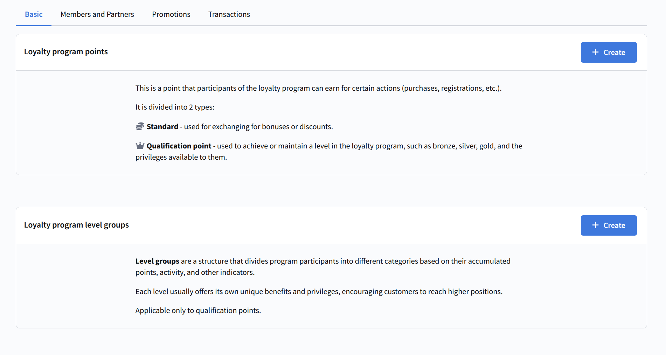Select the Transactions tab

pyautogui.click(x=229, y=14)
